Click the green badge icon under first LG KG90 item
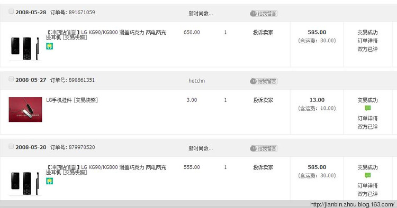Viewport: 397px width, 208px height. click(50, 46)
